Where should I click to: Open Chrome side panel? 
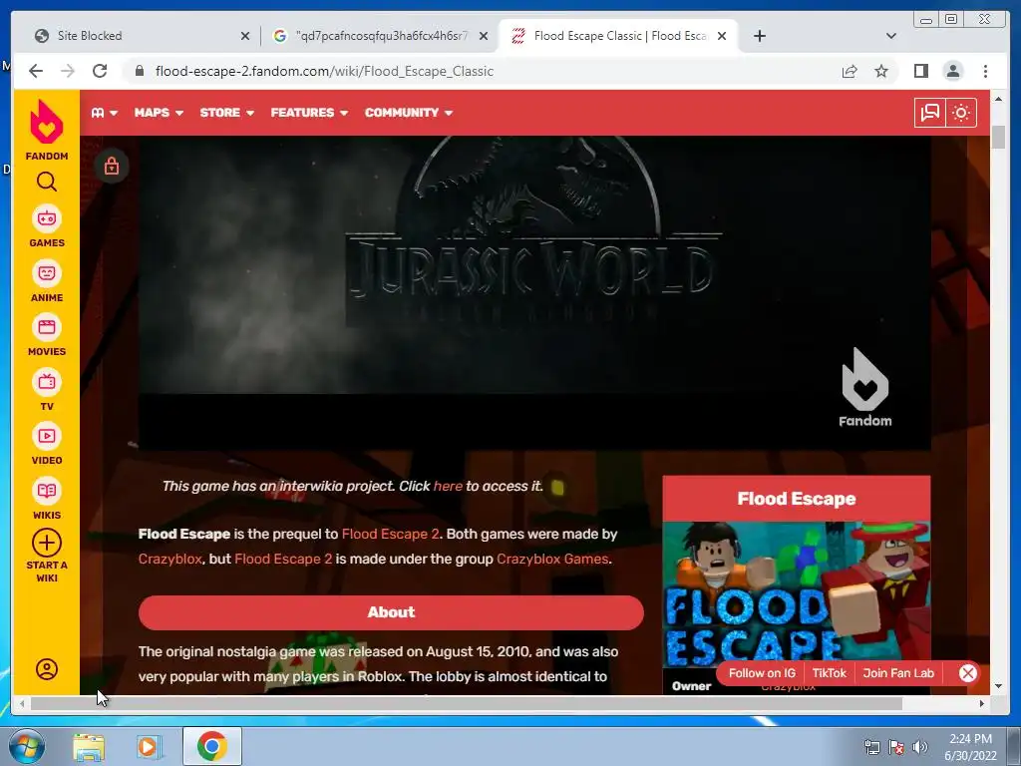(920, 71)
